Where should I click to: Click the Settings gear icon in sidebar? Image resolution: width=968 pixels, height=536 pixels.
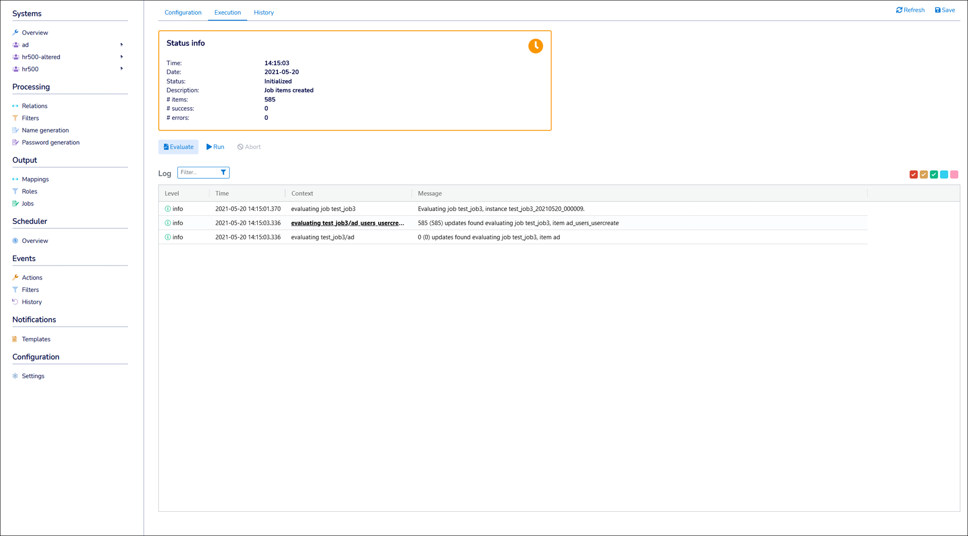pos(15,376)
